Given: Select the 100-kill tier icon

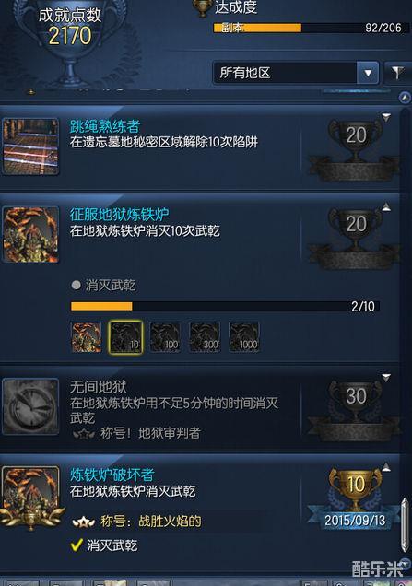Looking at the screenshot, I should coord(165,337).
